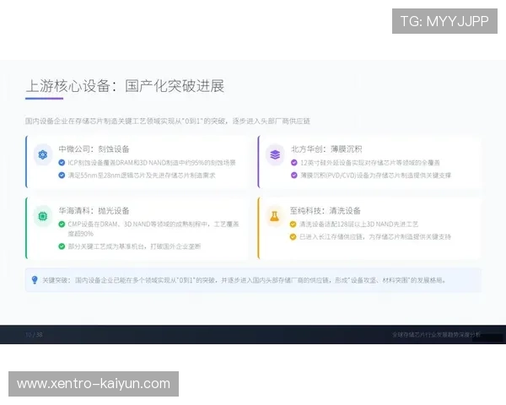Click the page number 10 / 38 in footer
This screenshot has height=405, width=506.
coord(34,335)
